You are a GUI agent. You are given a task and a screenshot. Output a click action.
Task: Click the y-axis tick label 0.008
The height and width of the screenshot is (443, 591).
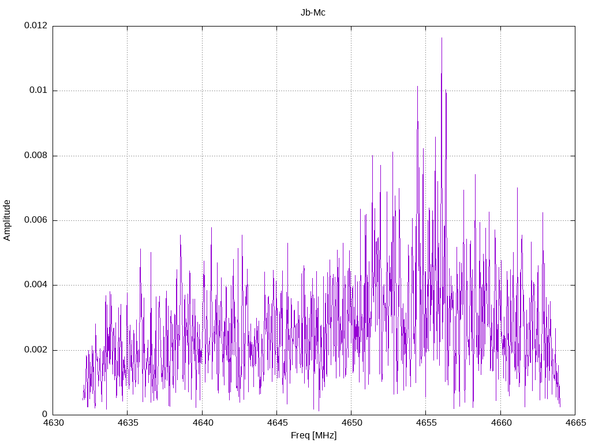tap(36, 156)
